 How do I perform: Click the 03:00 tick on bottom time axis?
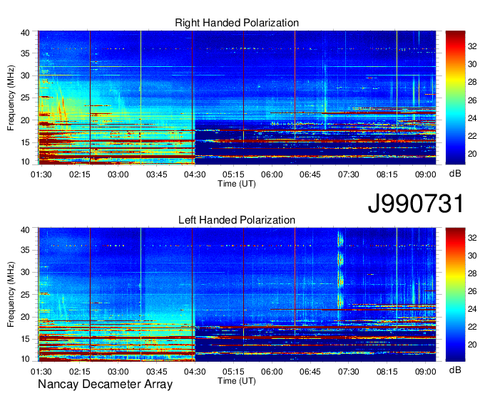tap(118, 372)
